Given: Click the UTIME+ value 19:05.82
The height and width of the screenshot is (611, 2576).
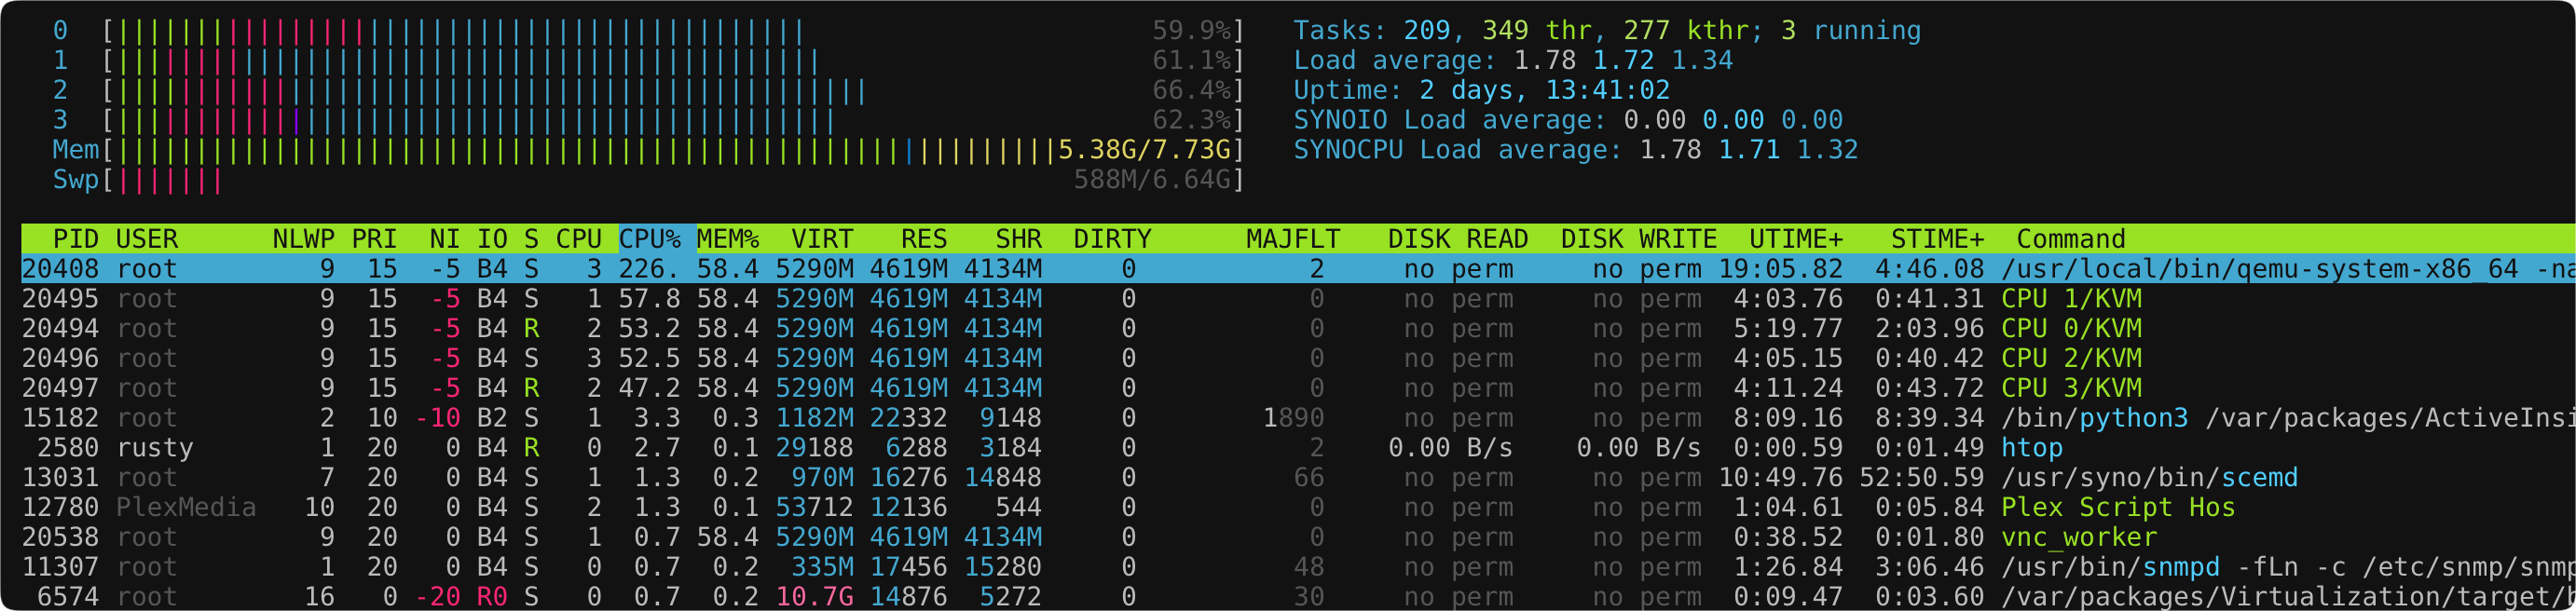Looking at the screenshot, I should 1780,269.
